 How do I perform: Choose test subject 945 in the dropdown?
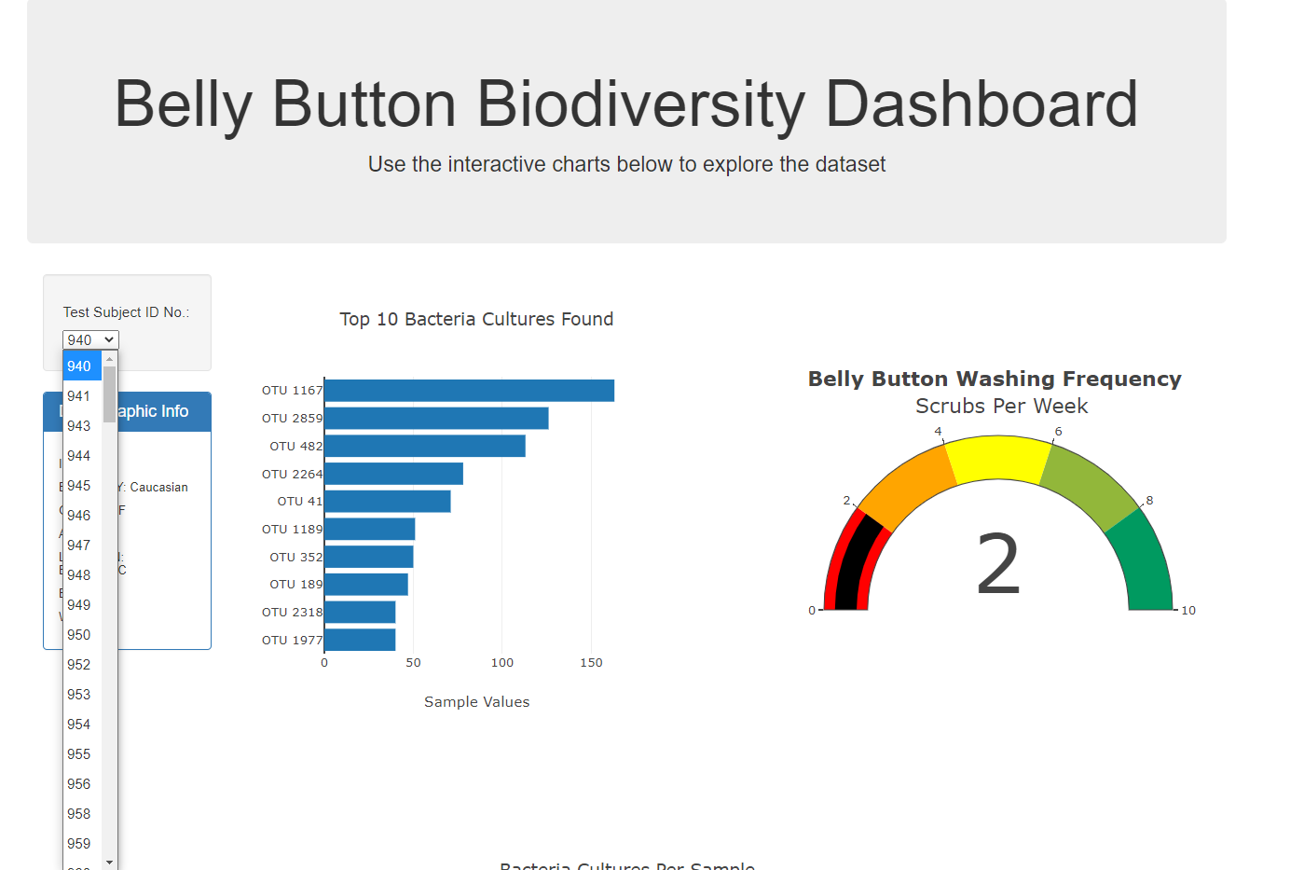point(78,485)
